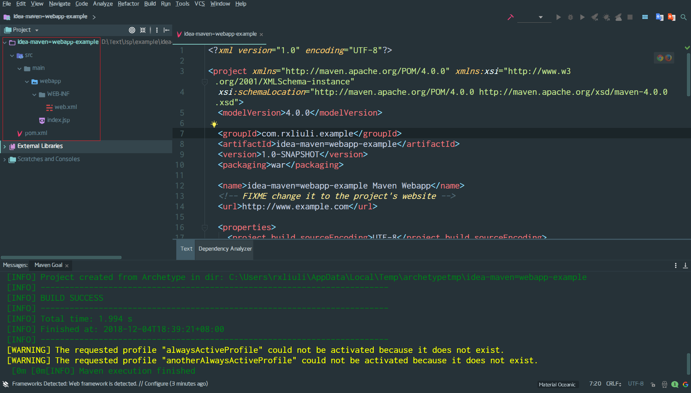This screenshot has height=393, width=691.
Task: Click the blue Google Translate icon
Action: (659, 17)
